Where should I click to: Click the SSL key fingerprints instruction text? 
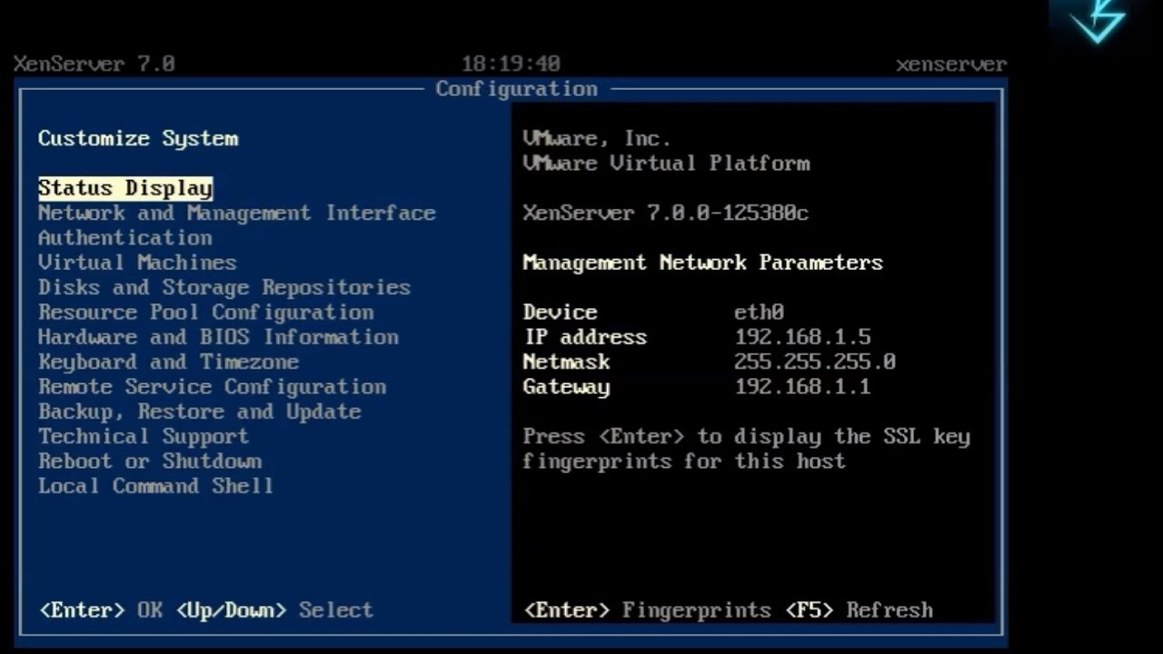(x=747, y=449)
